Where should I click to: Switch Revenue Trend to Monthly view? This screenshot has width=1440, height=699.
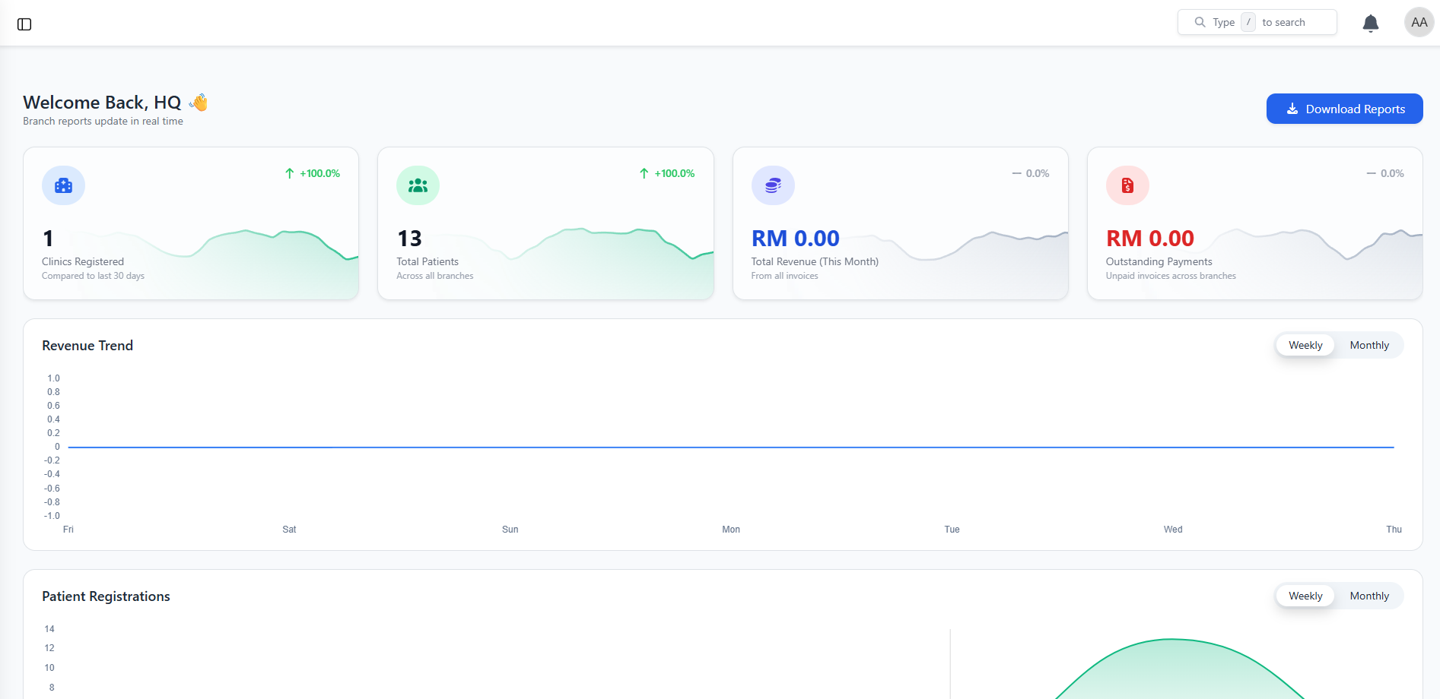(x=1368, y=345)
